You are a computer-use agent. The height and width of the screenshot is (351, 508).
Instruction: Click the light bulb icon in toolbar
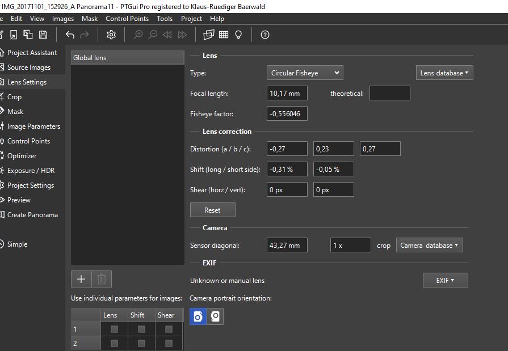[x=238, y=35]
